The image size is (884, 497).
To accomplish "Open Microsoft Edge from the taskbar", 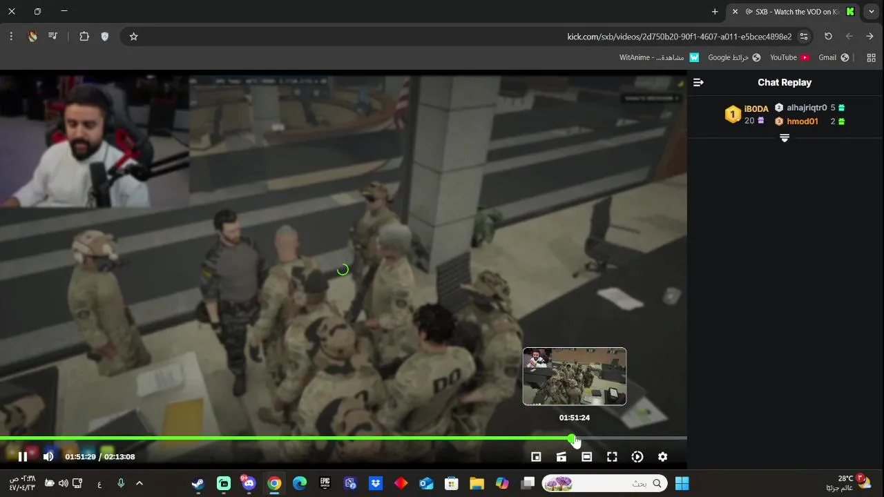I will pyautogui.click(x=300, y=483).
